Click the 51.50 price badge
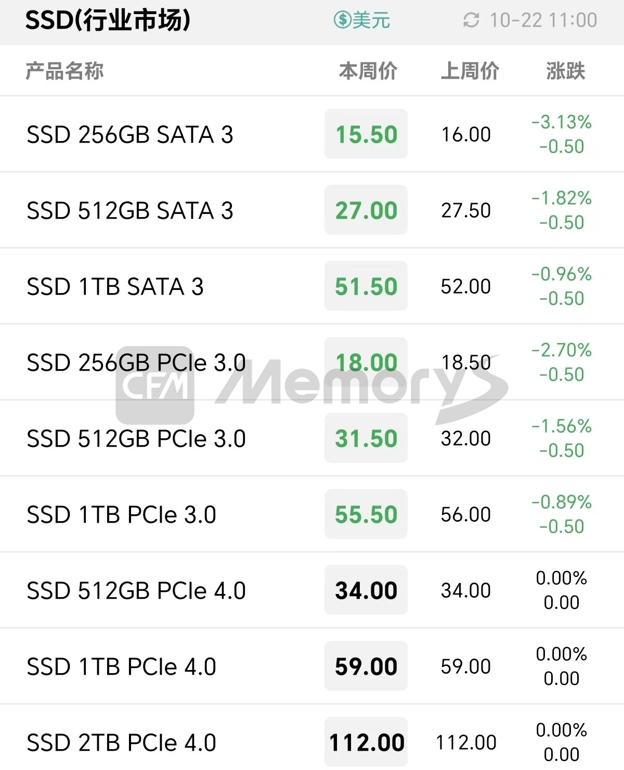 pyautogui.click(x=366, y=286)
